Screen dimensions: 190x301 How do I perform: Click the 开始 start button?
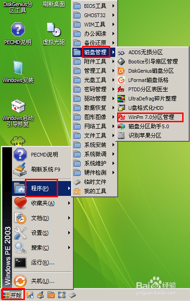[13, 295]
